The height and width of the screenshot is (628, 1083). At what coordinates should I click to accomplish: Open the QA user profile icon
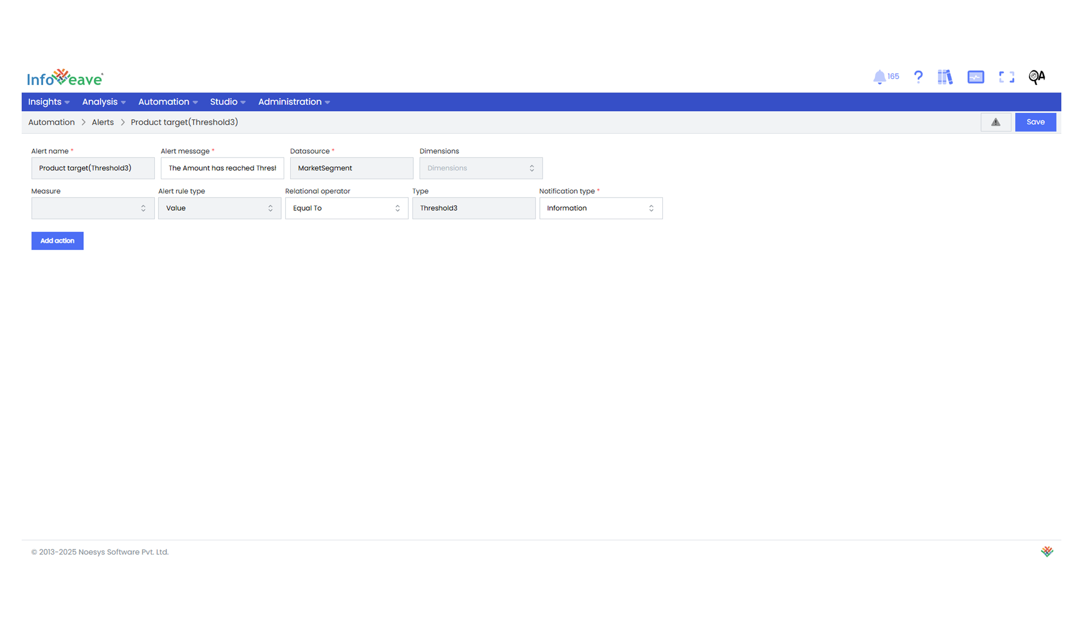point(1036,77)
